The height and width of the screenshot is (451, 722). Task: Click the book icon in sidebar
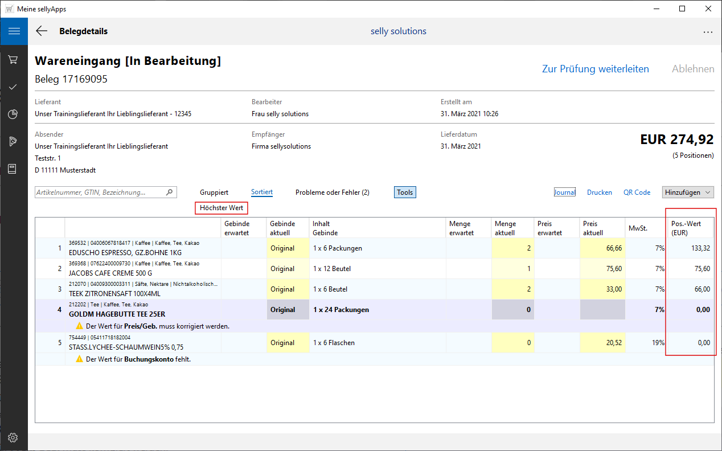[13, 169]
